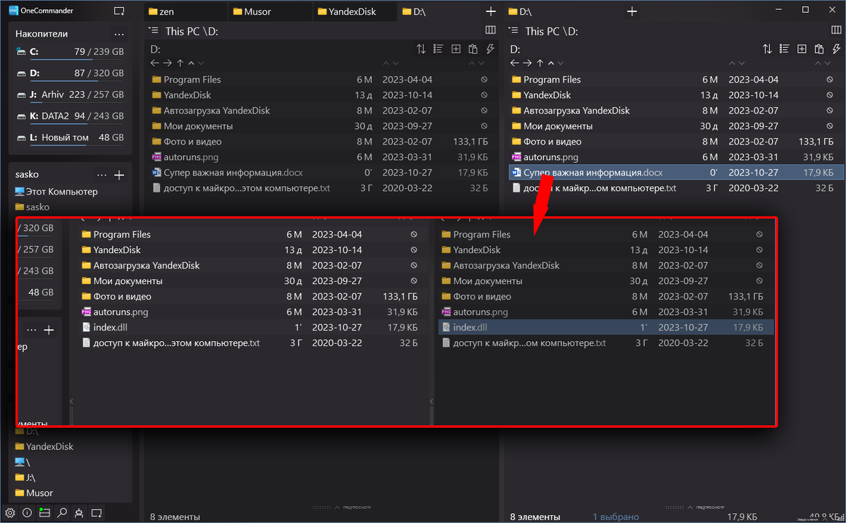The image size is (846, 523).
Task: Go up one level in left pane
Action: tap(180, 63)
